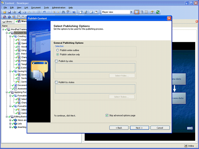Click the Publish by roles list box
The width and height of the screenshot is (199, 149).
click(95, 68)
